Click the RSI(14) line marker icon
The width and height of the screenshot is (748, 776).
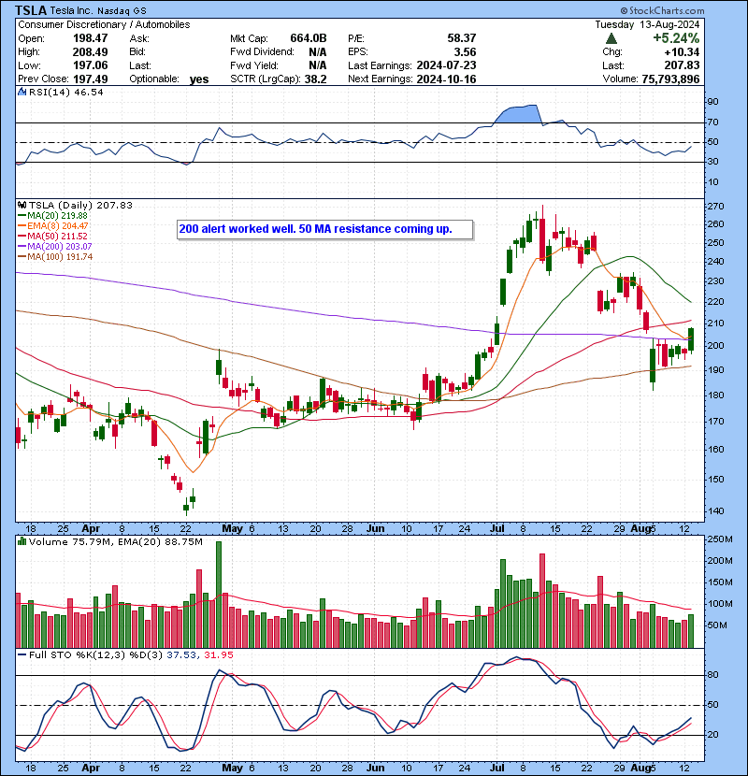[22, 93]
